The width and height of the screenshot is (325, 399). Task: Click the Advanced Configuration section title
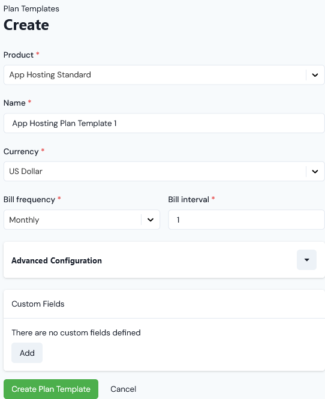tap(56, 260)
